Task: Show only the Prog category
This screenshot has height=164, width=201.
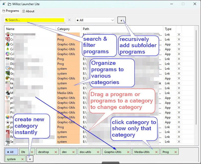Action: [166, 152]
